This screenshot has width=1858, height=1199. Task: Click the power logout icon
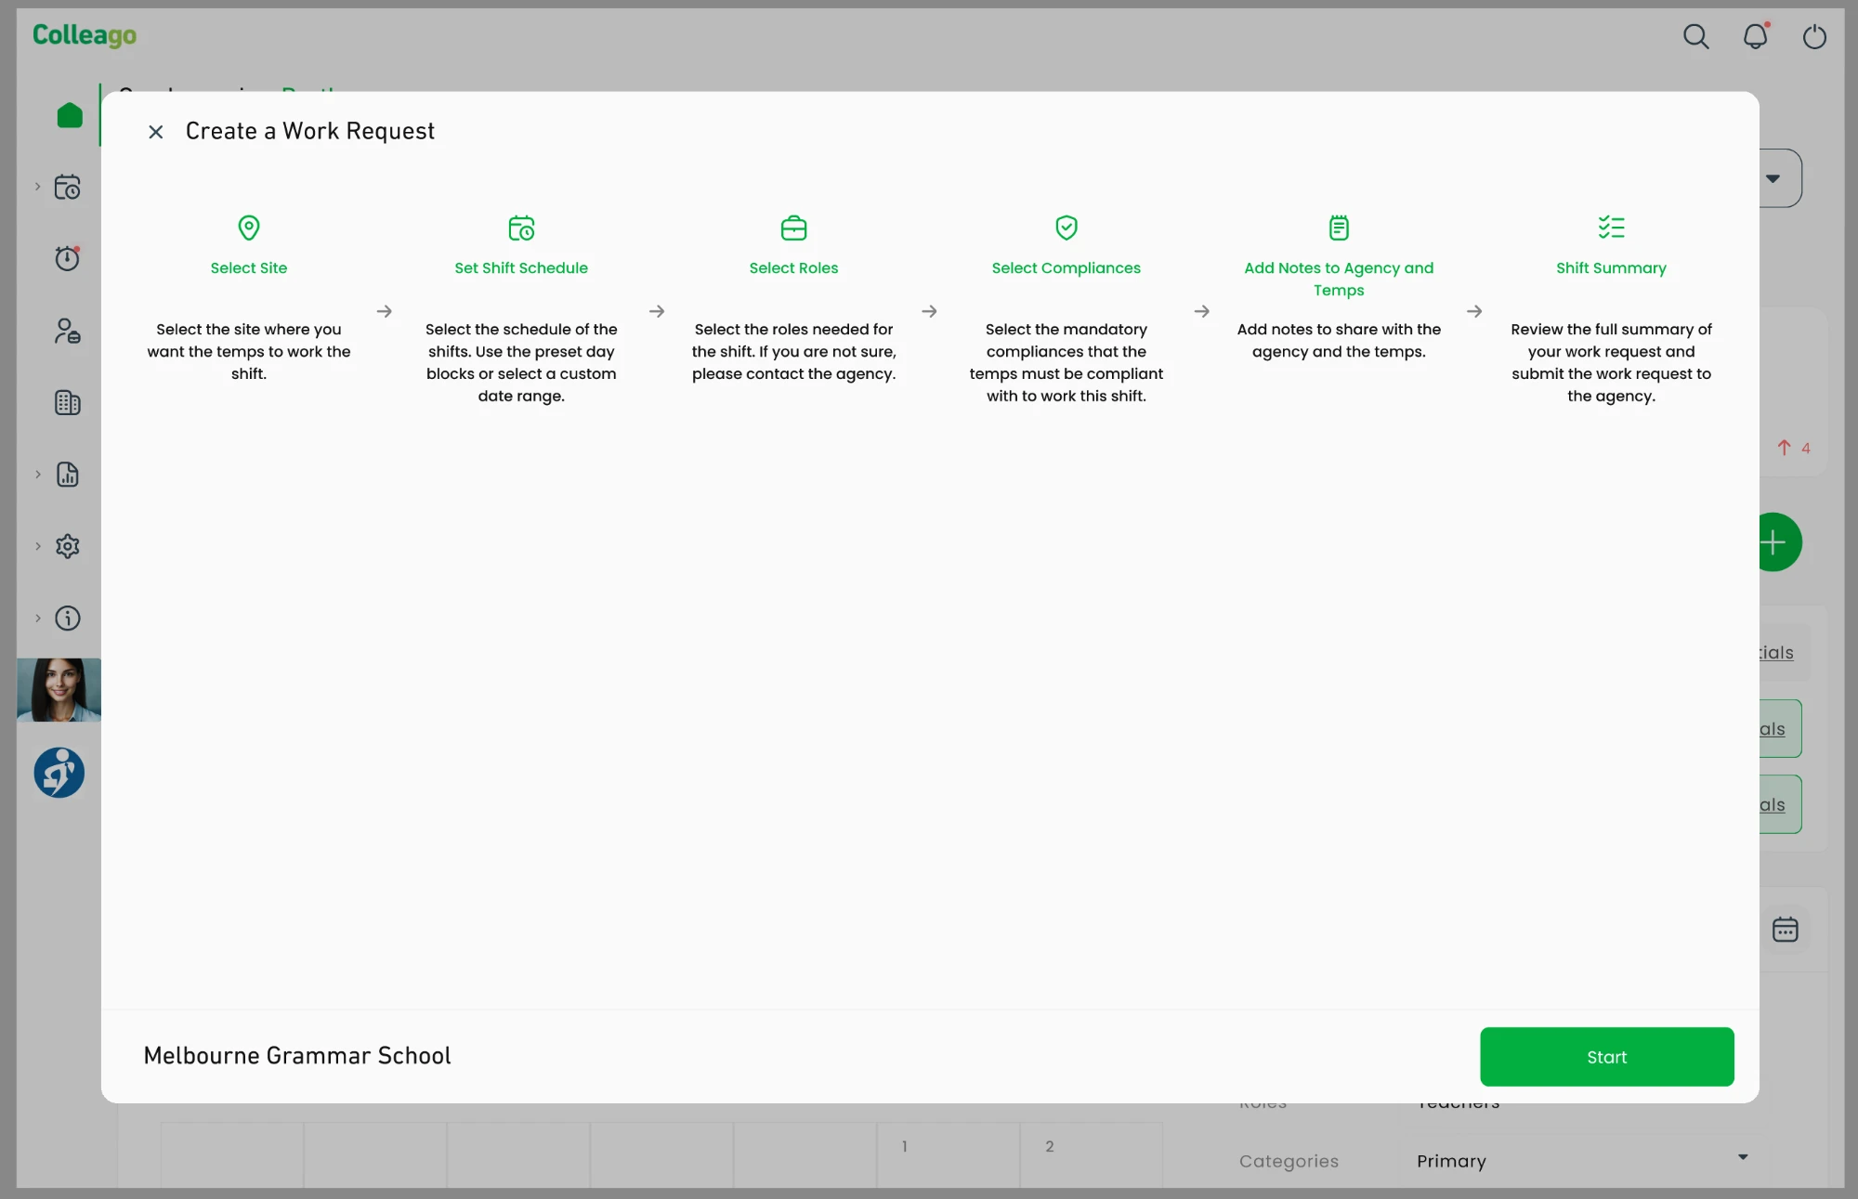[1813, 36]
